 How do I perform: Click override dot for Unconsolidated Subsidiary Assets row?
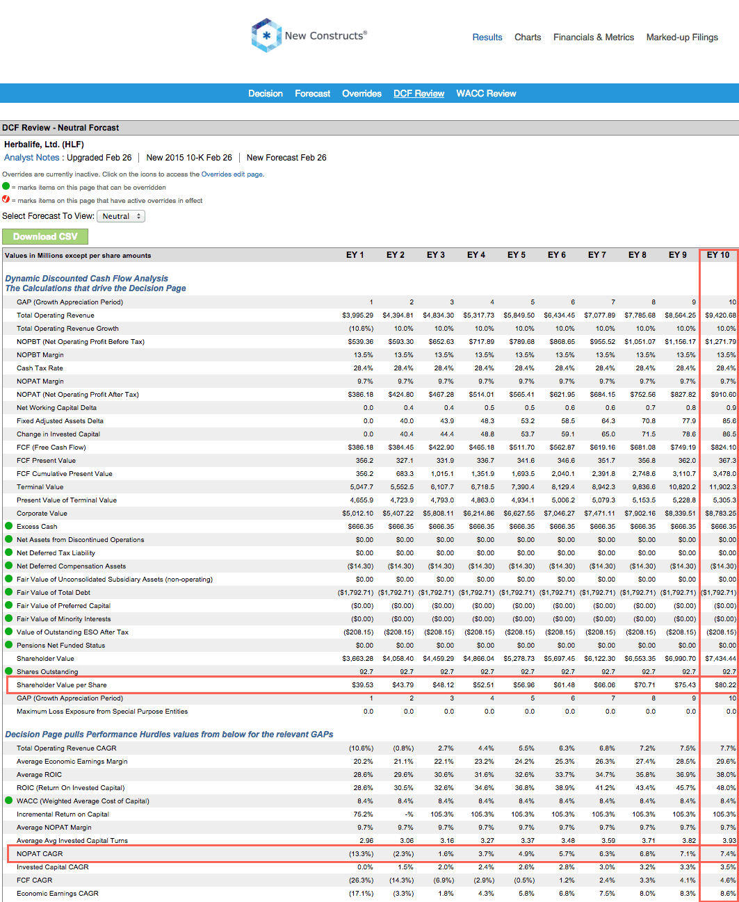pyautogui.click(x=9, y=579)
